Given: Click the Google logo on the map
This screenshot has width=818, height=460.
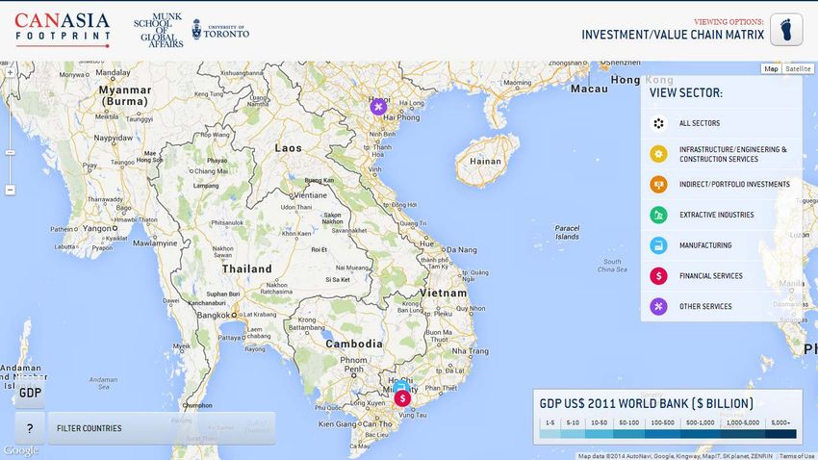Looking at the screenshot, I should pos(20,450).
